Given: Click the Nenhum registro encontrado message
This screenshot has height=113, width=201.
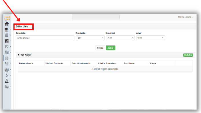Looking at the screenshot, I should click(x=105, y=69).
